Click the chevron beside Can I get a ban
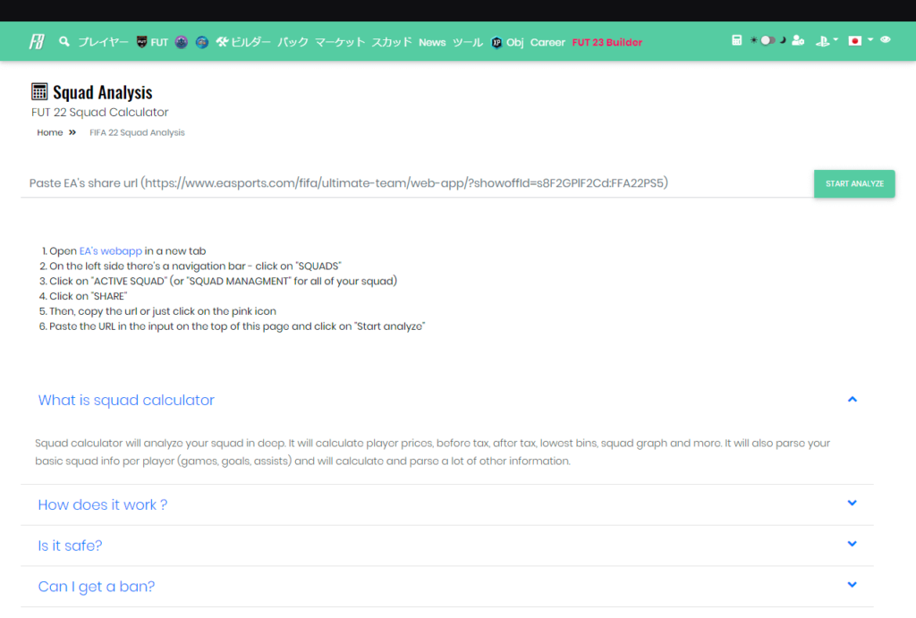Screen dimensions: 916x618 [852, 585]
